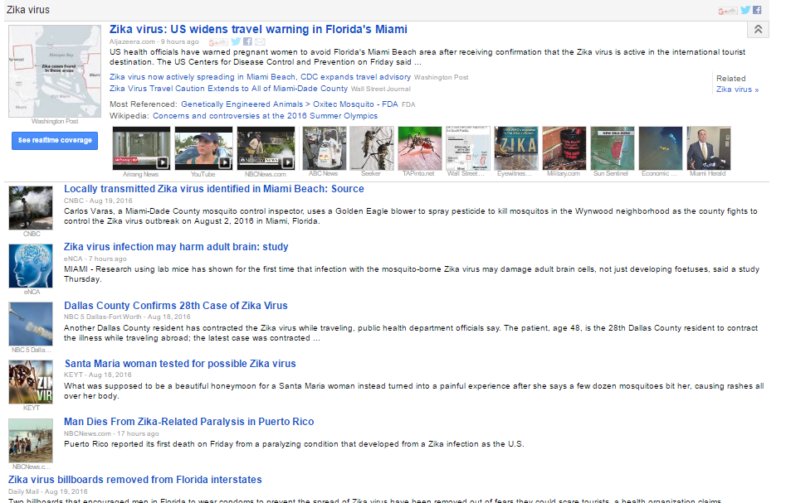Share section via Facebook icon in header
Screen dimensions: 786x503
tap(757, 10)
